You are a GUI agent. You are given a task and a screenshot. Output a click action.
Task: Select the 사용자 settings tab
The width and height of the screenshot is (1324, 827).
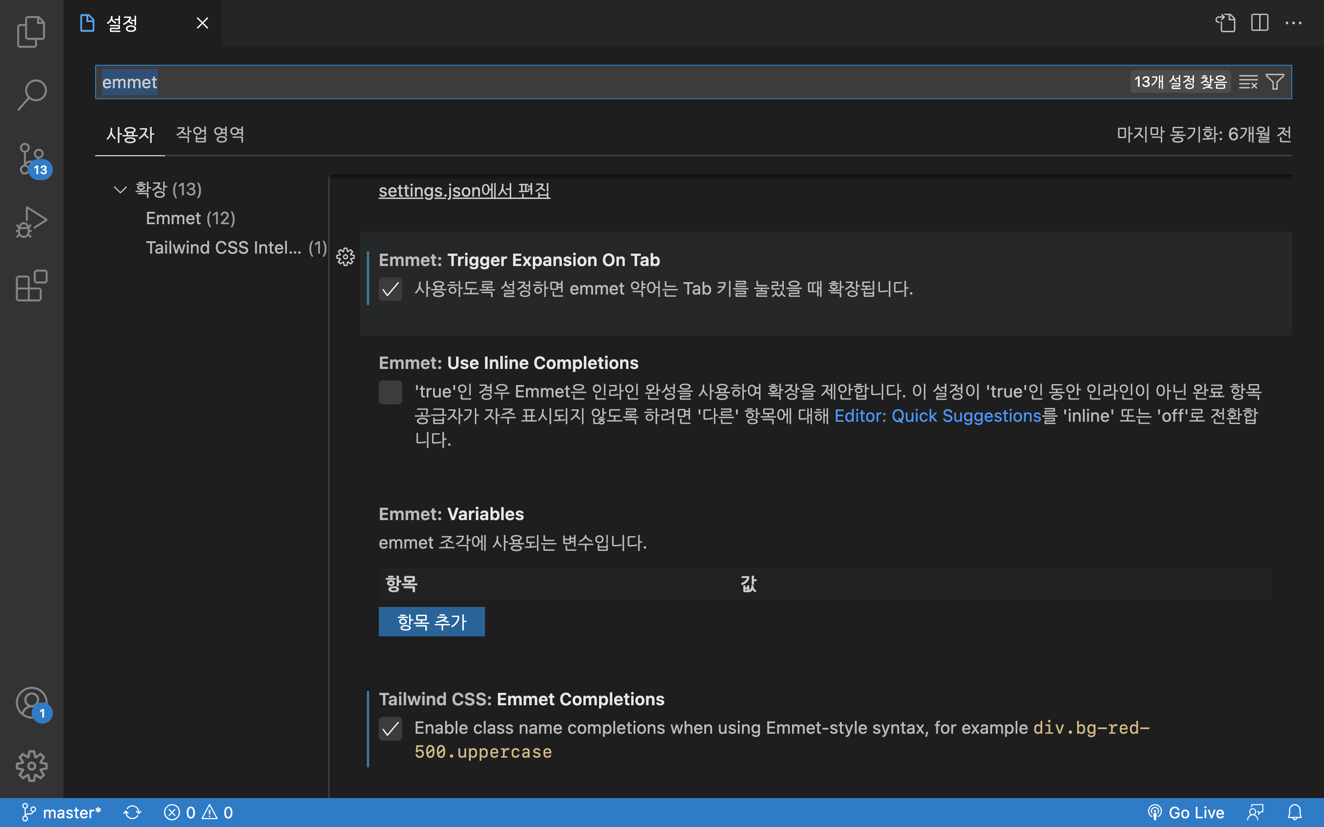click(130, 135)
